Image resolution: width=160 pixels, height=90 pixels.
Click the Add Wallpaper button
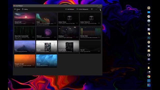[x=70, y=9]
